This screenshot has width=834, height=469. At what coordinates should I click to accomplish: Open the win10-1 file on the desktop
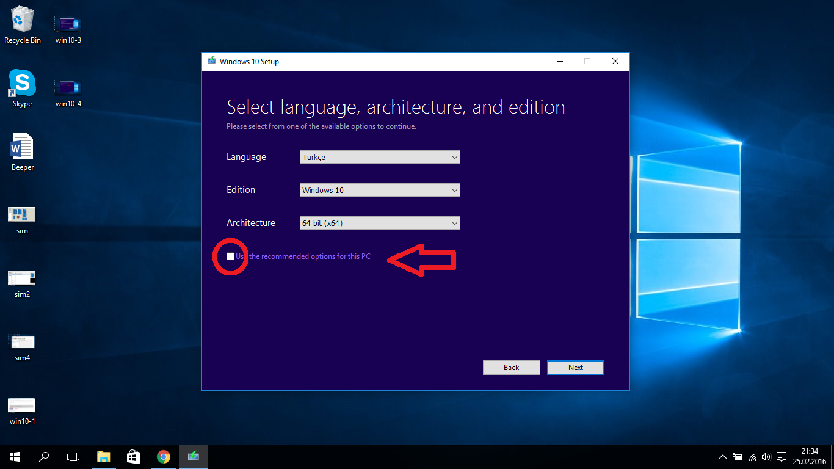(22, 403)
